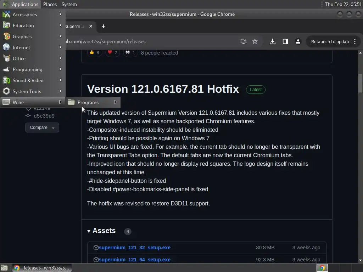Click the Education category icon

click(x=6, y=25)
